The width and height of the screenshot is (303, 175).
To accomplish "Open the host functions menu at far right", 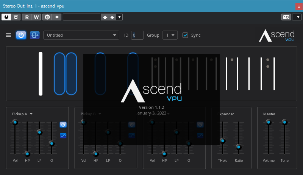I will point(297,17).
